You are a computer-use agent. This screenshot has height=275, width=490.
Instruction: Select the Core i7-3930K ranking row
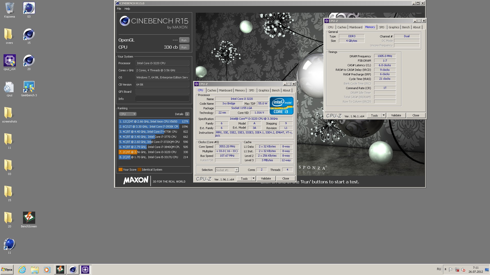click(x=154, y=127)
